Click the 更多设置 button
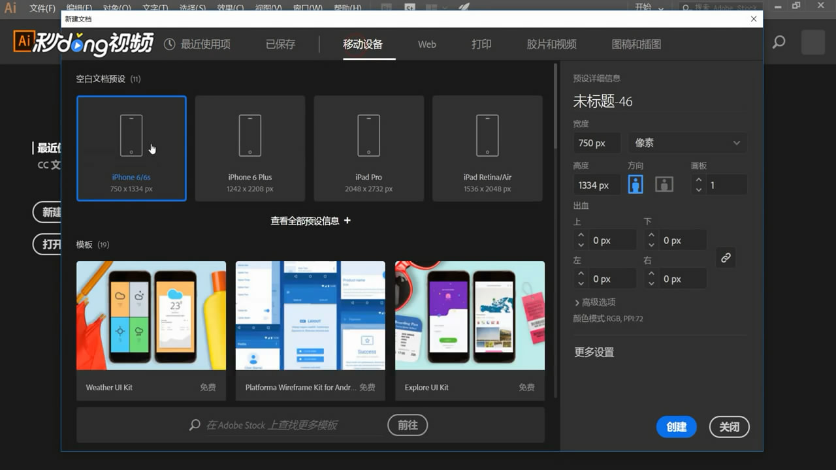Viewport: 836px width, 470px height. tap(594, 352)
